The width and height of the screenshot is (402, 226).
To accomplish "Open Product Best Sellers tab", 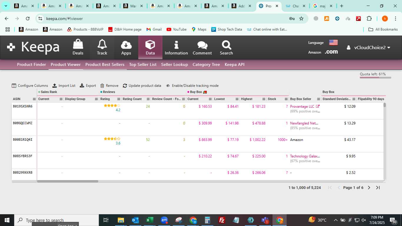I will pos(105,64).
